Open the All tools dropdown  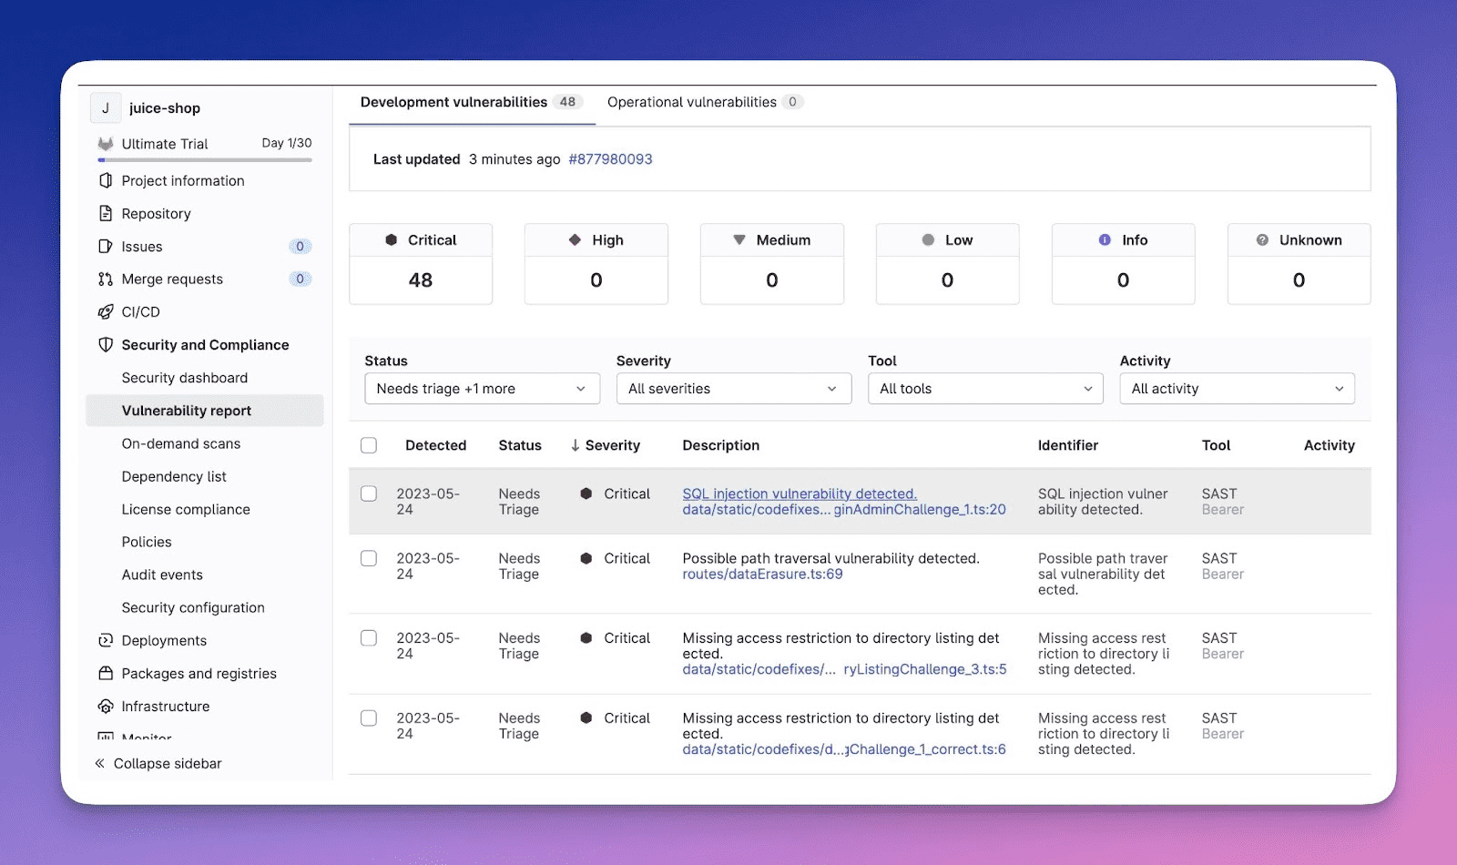(985, 389)
